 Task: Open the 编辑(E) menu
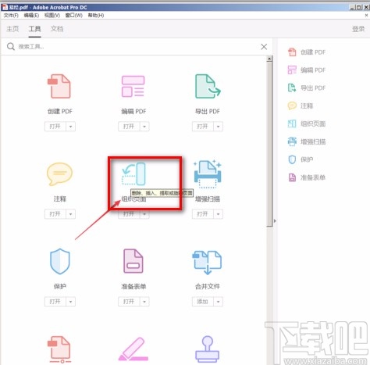[31, 16]
